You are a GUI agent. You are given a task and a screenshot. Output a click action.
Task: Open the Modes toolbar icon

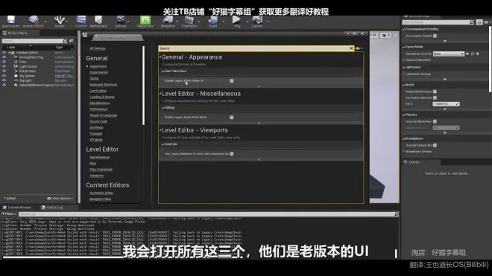point(60,22)
